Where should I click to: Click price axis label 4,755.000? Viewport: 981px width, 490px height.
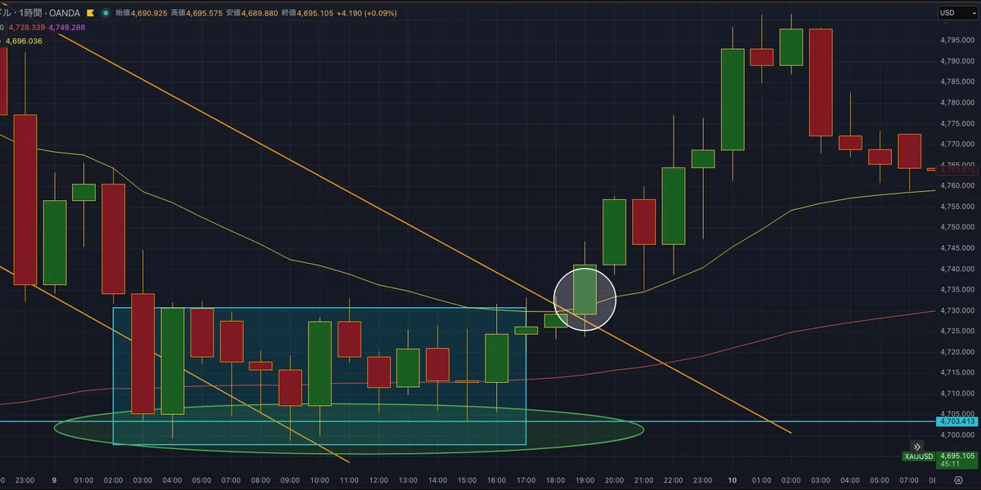tap(956, 207)
